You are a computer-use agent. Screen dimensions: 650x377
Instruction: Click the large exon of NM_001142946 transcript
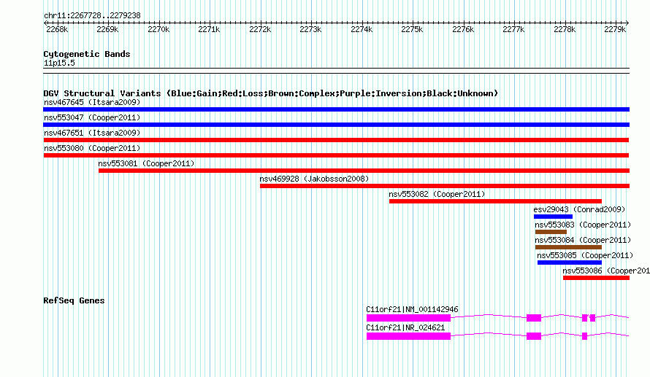point(408,318)
